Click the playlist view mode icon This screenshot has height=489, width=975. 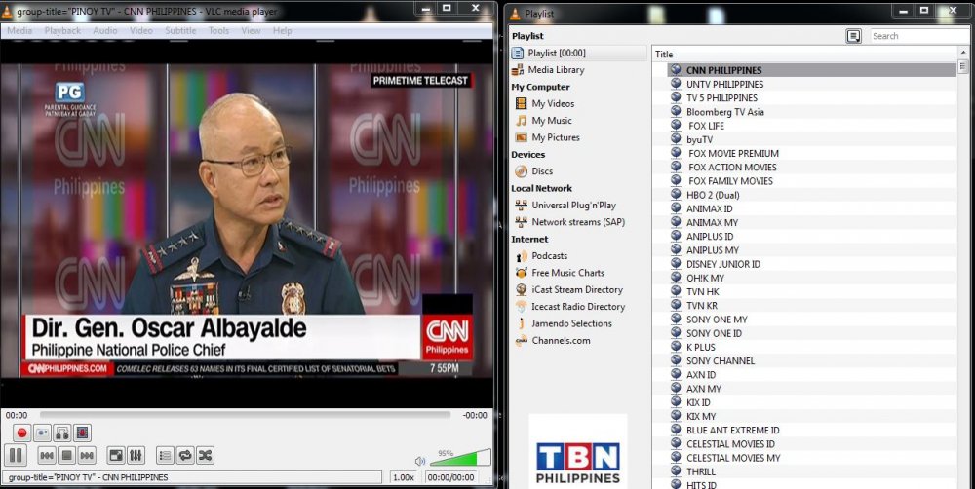click(854, 36)
